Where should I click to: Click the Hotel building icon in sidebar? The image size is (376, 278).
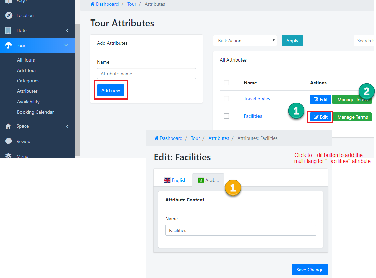point(9,31)
